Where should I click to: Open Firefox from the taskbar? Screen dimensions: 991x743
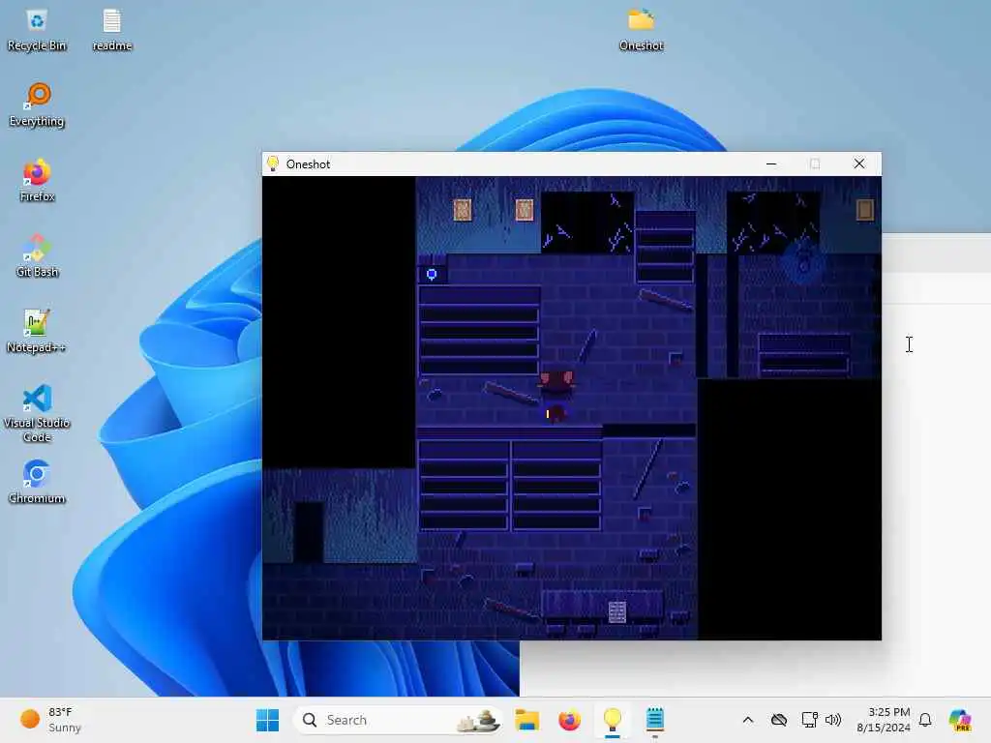pyautogui.click(x=569, y=720)
